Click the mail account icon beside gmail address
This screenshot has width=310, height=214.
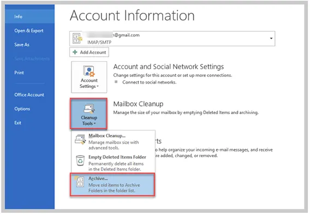point(77,38)
